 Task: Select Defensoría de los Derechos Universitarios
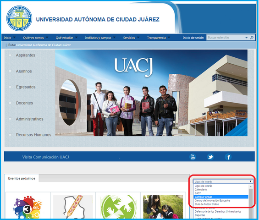click(x=221, y=212)
